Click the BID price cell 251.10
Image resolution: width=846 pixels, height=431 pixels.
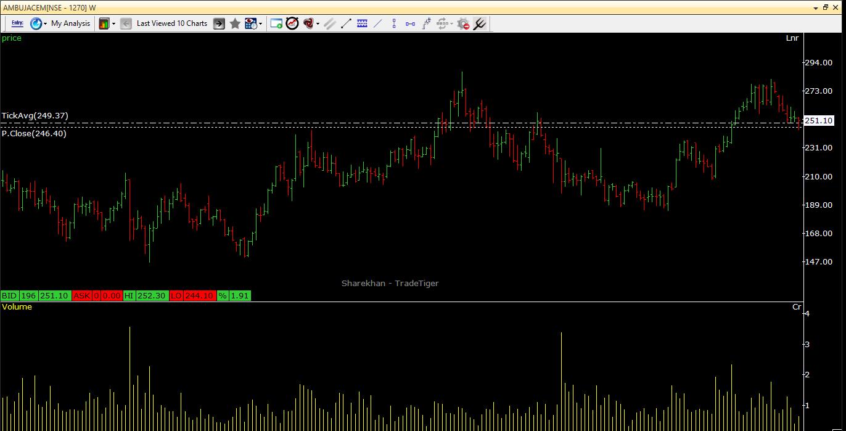55,296
